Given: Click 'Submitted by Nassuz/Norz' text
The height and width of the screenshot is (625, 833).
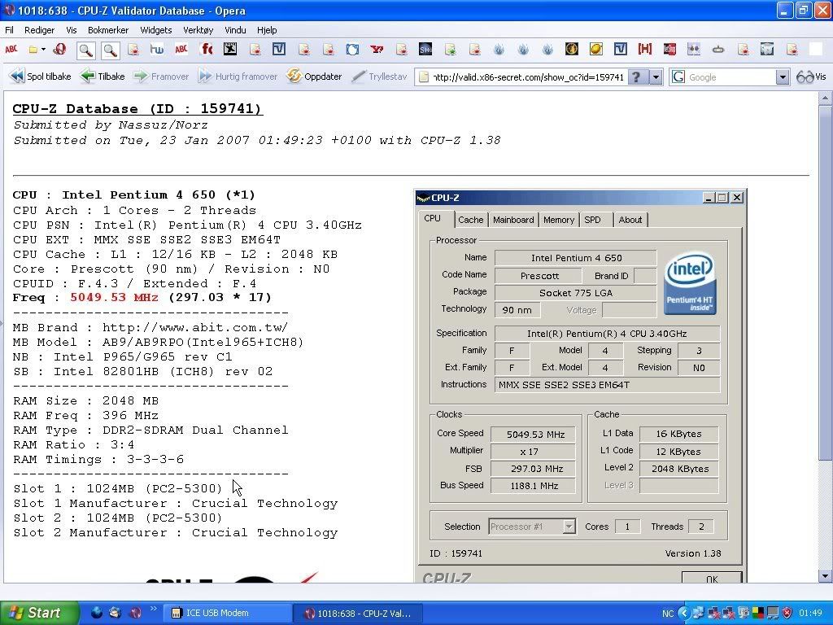Looking at the screenshot, I should [111, 125].
